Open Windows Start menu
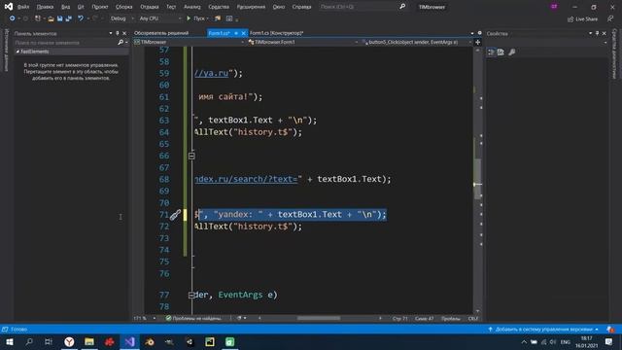The height and width of the screenshot is (350, 622). pyautogui.click(x=10, y=341)
